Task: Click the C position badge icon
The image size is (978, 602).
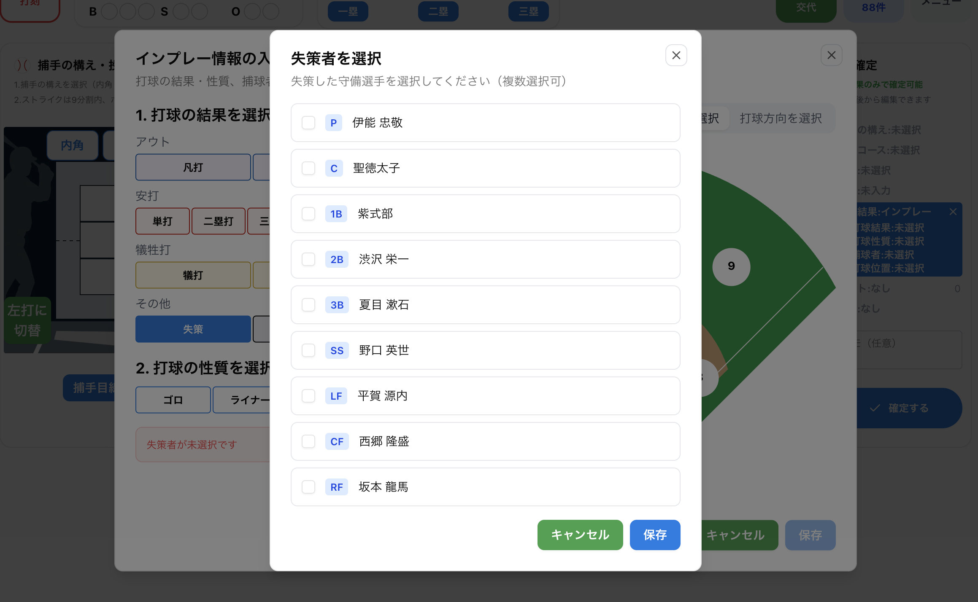Action: [x=334, y=168]
